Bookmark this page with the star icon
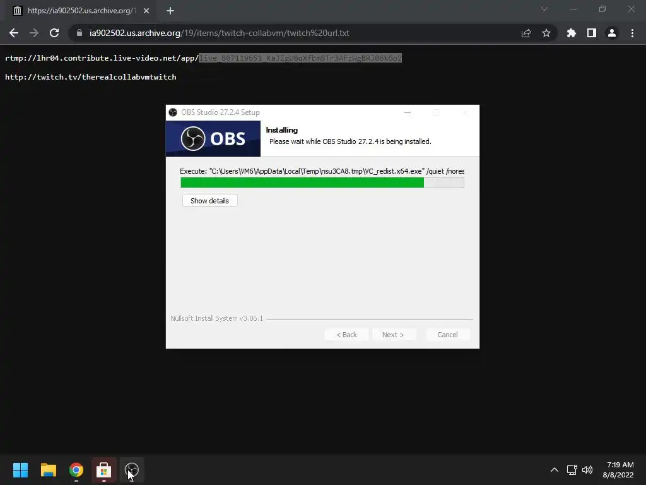Screen dimensions: 646x485 click(x=546, y=33)
